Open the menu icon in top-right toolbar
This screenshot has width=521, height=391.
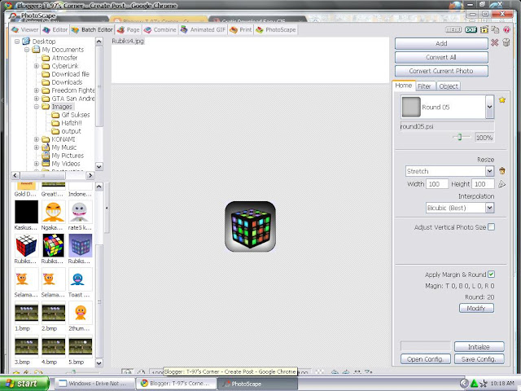point(453,29)
